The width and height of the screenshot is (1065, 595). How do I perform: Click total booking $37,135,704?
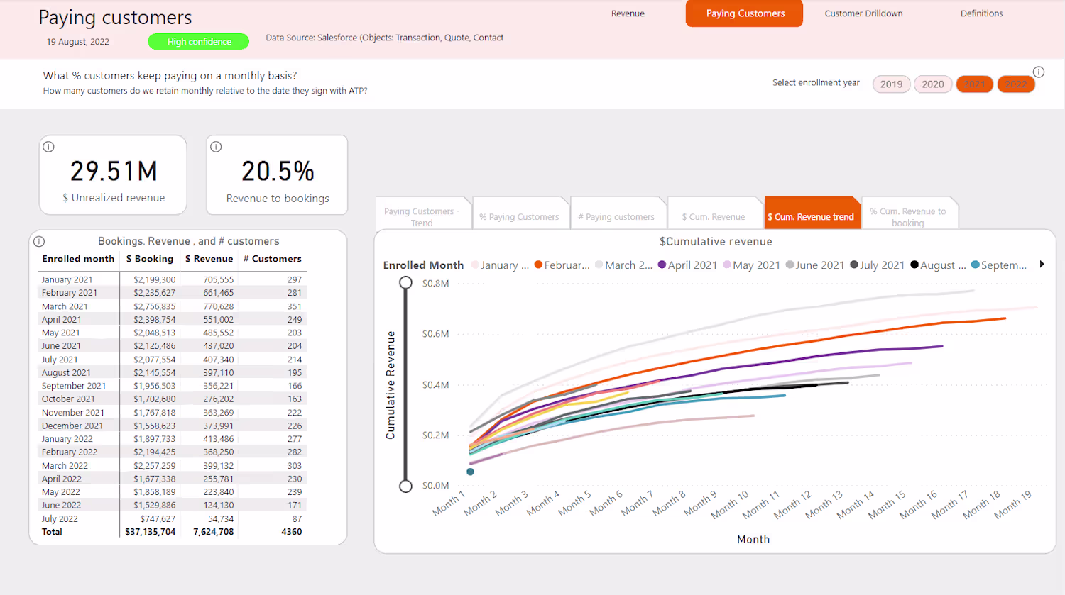150,532
